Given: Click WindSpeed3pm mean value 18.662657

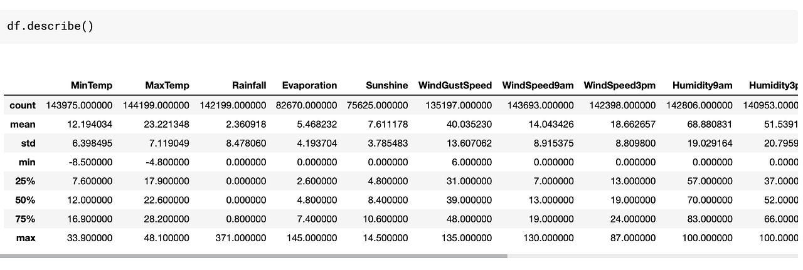Looking at the screenshot, I should click(x=634, y=124).
